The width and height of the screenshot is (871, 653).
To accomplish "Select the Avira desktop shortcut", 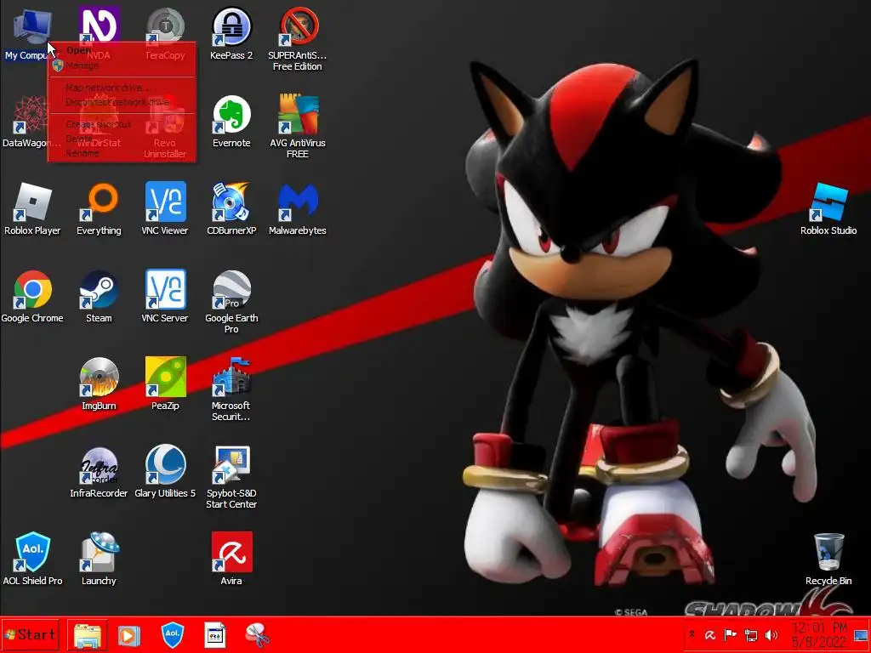I will (x=231, y=559).
